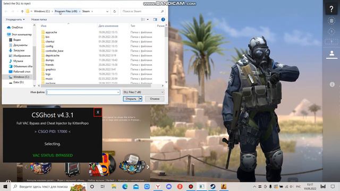Expand the address bar history dropdown
Screen dimensions: 340x191
(107, 11)
